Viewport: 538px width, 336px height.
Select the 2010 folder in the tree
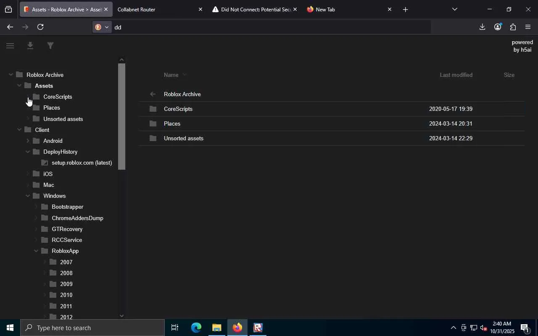click(x=66, y=295)
